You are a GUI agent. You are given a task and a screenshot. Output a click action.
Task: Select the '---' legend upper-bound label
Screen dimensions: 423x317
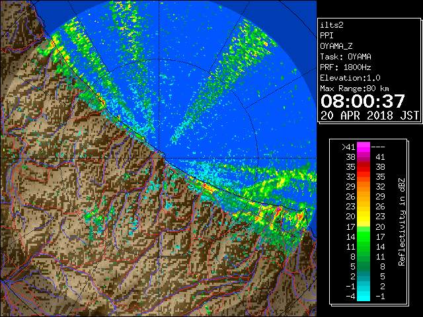click(x=378, y=147)
